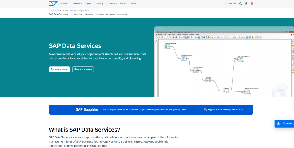Open the Explore SAP menu
Image resolution: width=294 pixels, height=148 pixels.
[x=231, y=3]
